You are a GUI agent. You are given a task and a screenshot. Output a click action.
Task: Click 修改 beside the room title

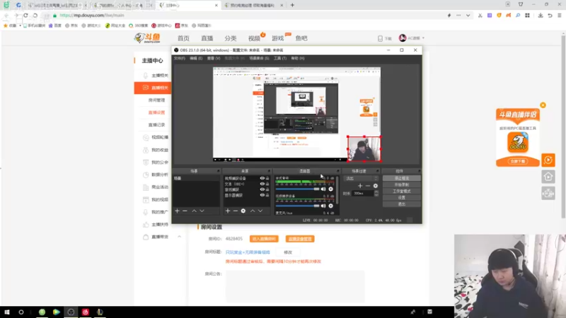click(x=288, y=252)
